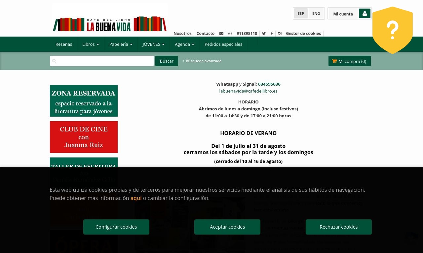Screen dimensions: 423x253
Task: Click the envelope email icon
Action: (221, 33)
